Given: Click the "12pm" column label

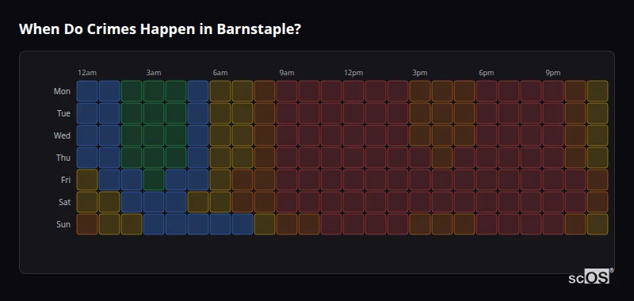Looking at the screenshot, I should point(353,73).
